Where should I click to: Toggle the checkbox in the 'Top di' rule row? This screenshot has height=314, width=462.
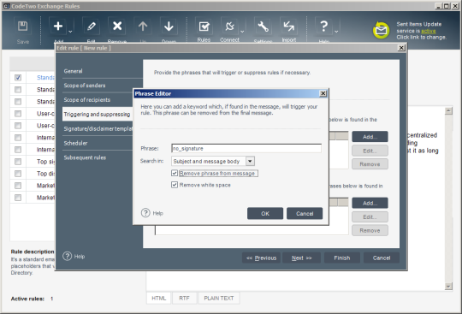tap(18, 174)
